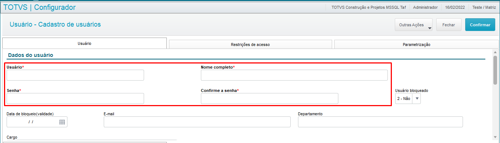Open the Parametrização tab

pos(416,45)
